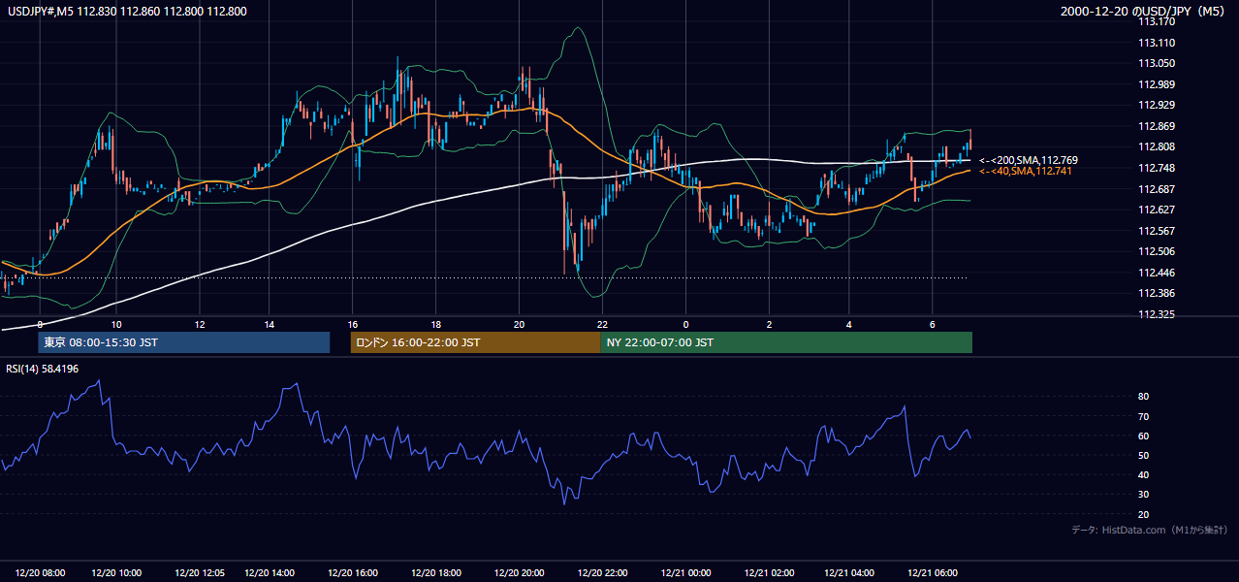Click RSI scale value 80
This screenshot has width=1239, height=582.
(1144, 397)
